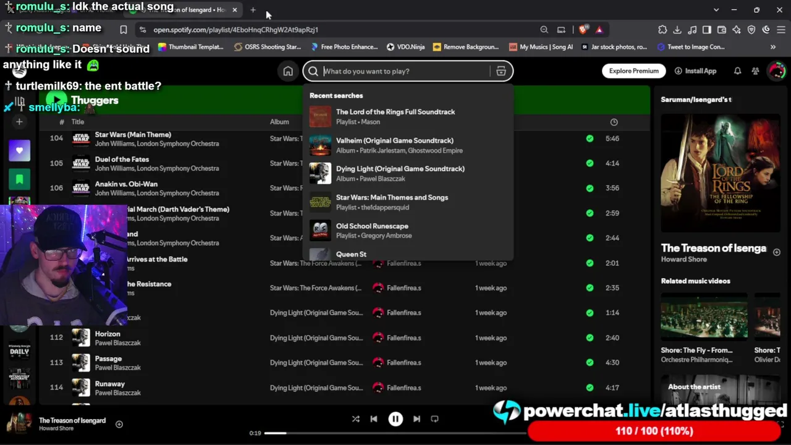Click the Explore Premium button

point(633,71)
